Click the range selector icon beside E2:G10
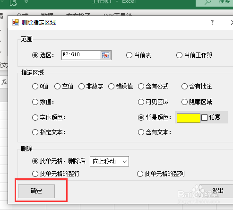Screen dimensions: 233x210 pyautogui.click(x=105, y=55)
